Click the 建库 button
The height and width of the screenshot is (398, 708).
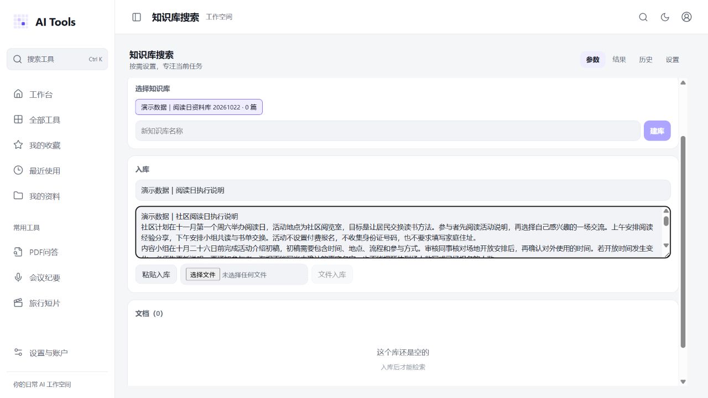657,131
